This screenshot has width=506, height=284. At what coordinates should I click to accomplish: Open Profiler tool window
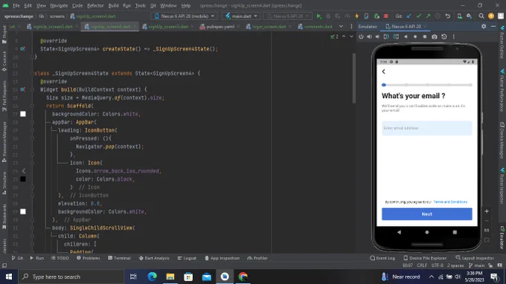[x=257, y=258]
